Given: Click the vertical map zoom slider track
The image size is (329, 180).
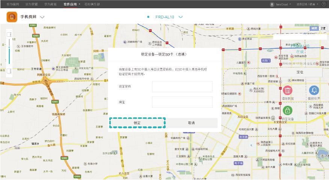Looking at the screenshot, I should (x=9, y=51).
